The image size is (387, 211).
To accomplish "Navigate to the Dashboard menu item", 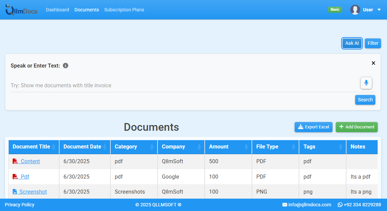I will (x=58, y=10).
